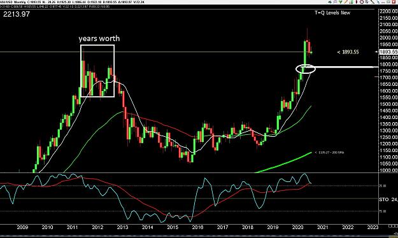398x238 pixels.
Task: Click the 1700.00 price axis label
Action: (389, 78)
